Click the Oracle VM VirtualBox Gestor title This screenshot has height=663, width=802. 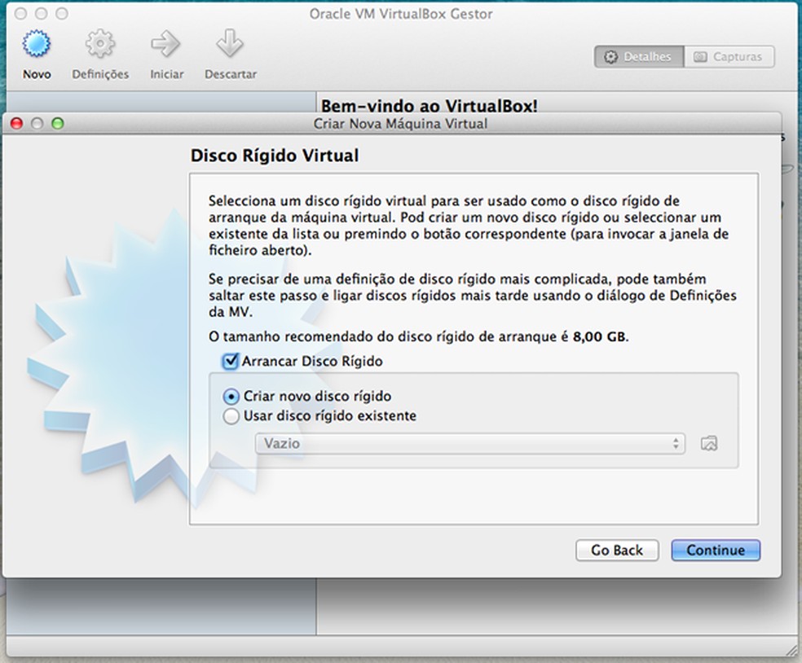[401, 14]
